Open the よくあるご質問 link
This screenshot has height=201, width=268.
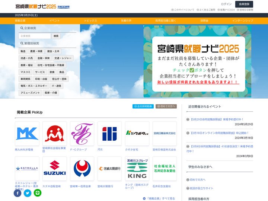click(x=206, y=10)
